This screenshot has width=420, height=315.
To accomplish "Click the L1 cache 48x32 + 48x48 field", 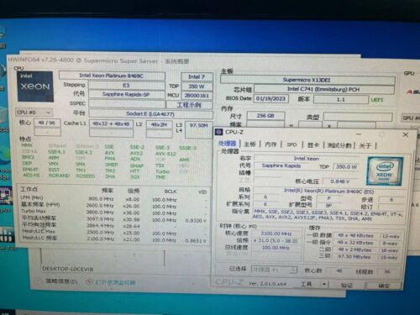I will 111,124.
